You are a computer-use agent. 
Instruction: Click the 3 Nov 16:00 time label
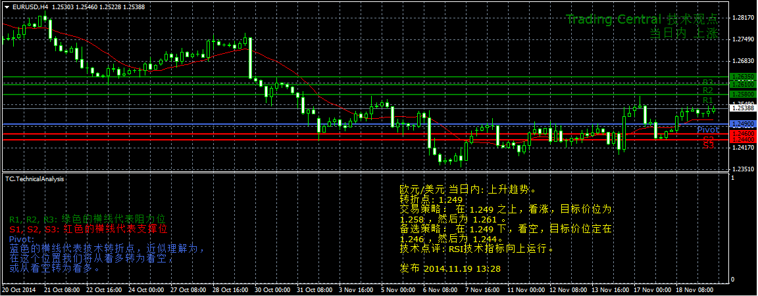pyautogui.click(x=355, y=290)
